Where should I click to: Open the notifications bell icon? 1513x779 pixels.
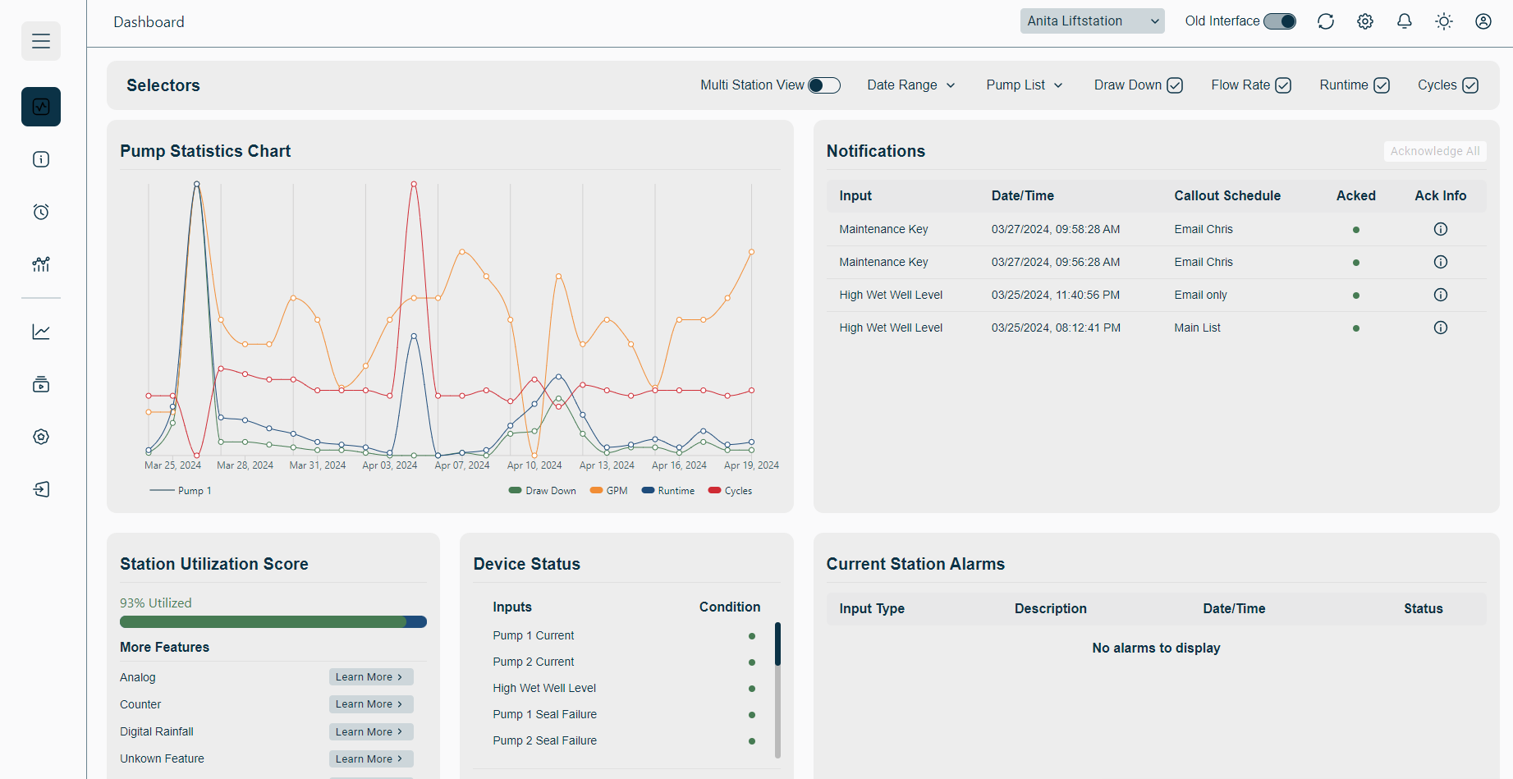(x=1404, y=21)
